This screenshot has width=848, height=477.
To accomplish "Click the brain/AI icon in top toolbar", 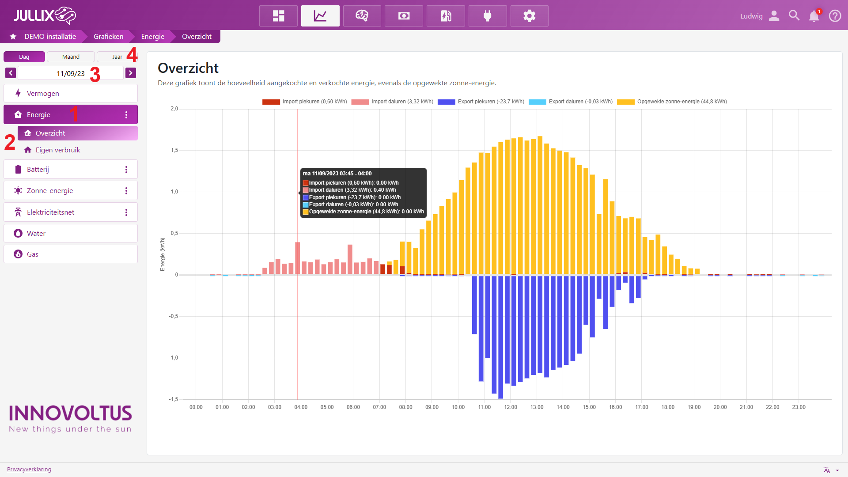I will (362, 16).
